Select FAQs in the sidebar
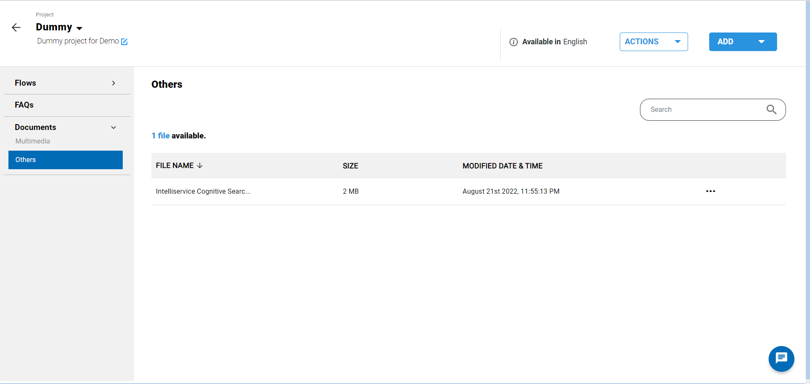The width and height of the screenshot is (810, 384). click(x=24, y=105)
